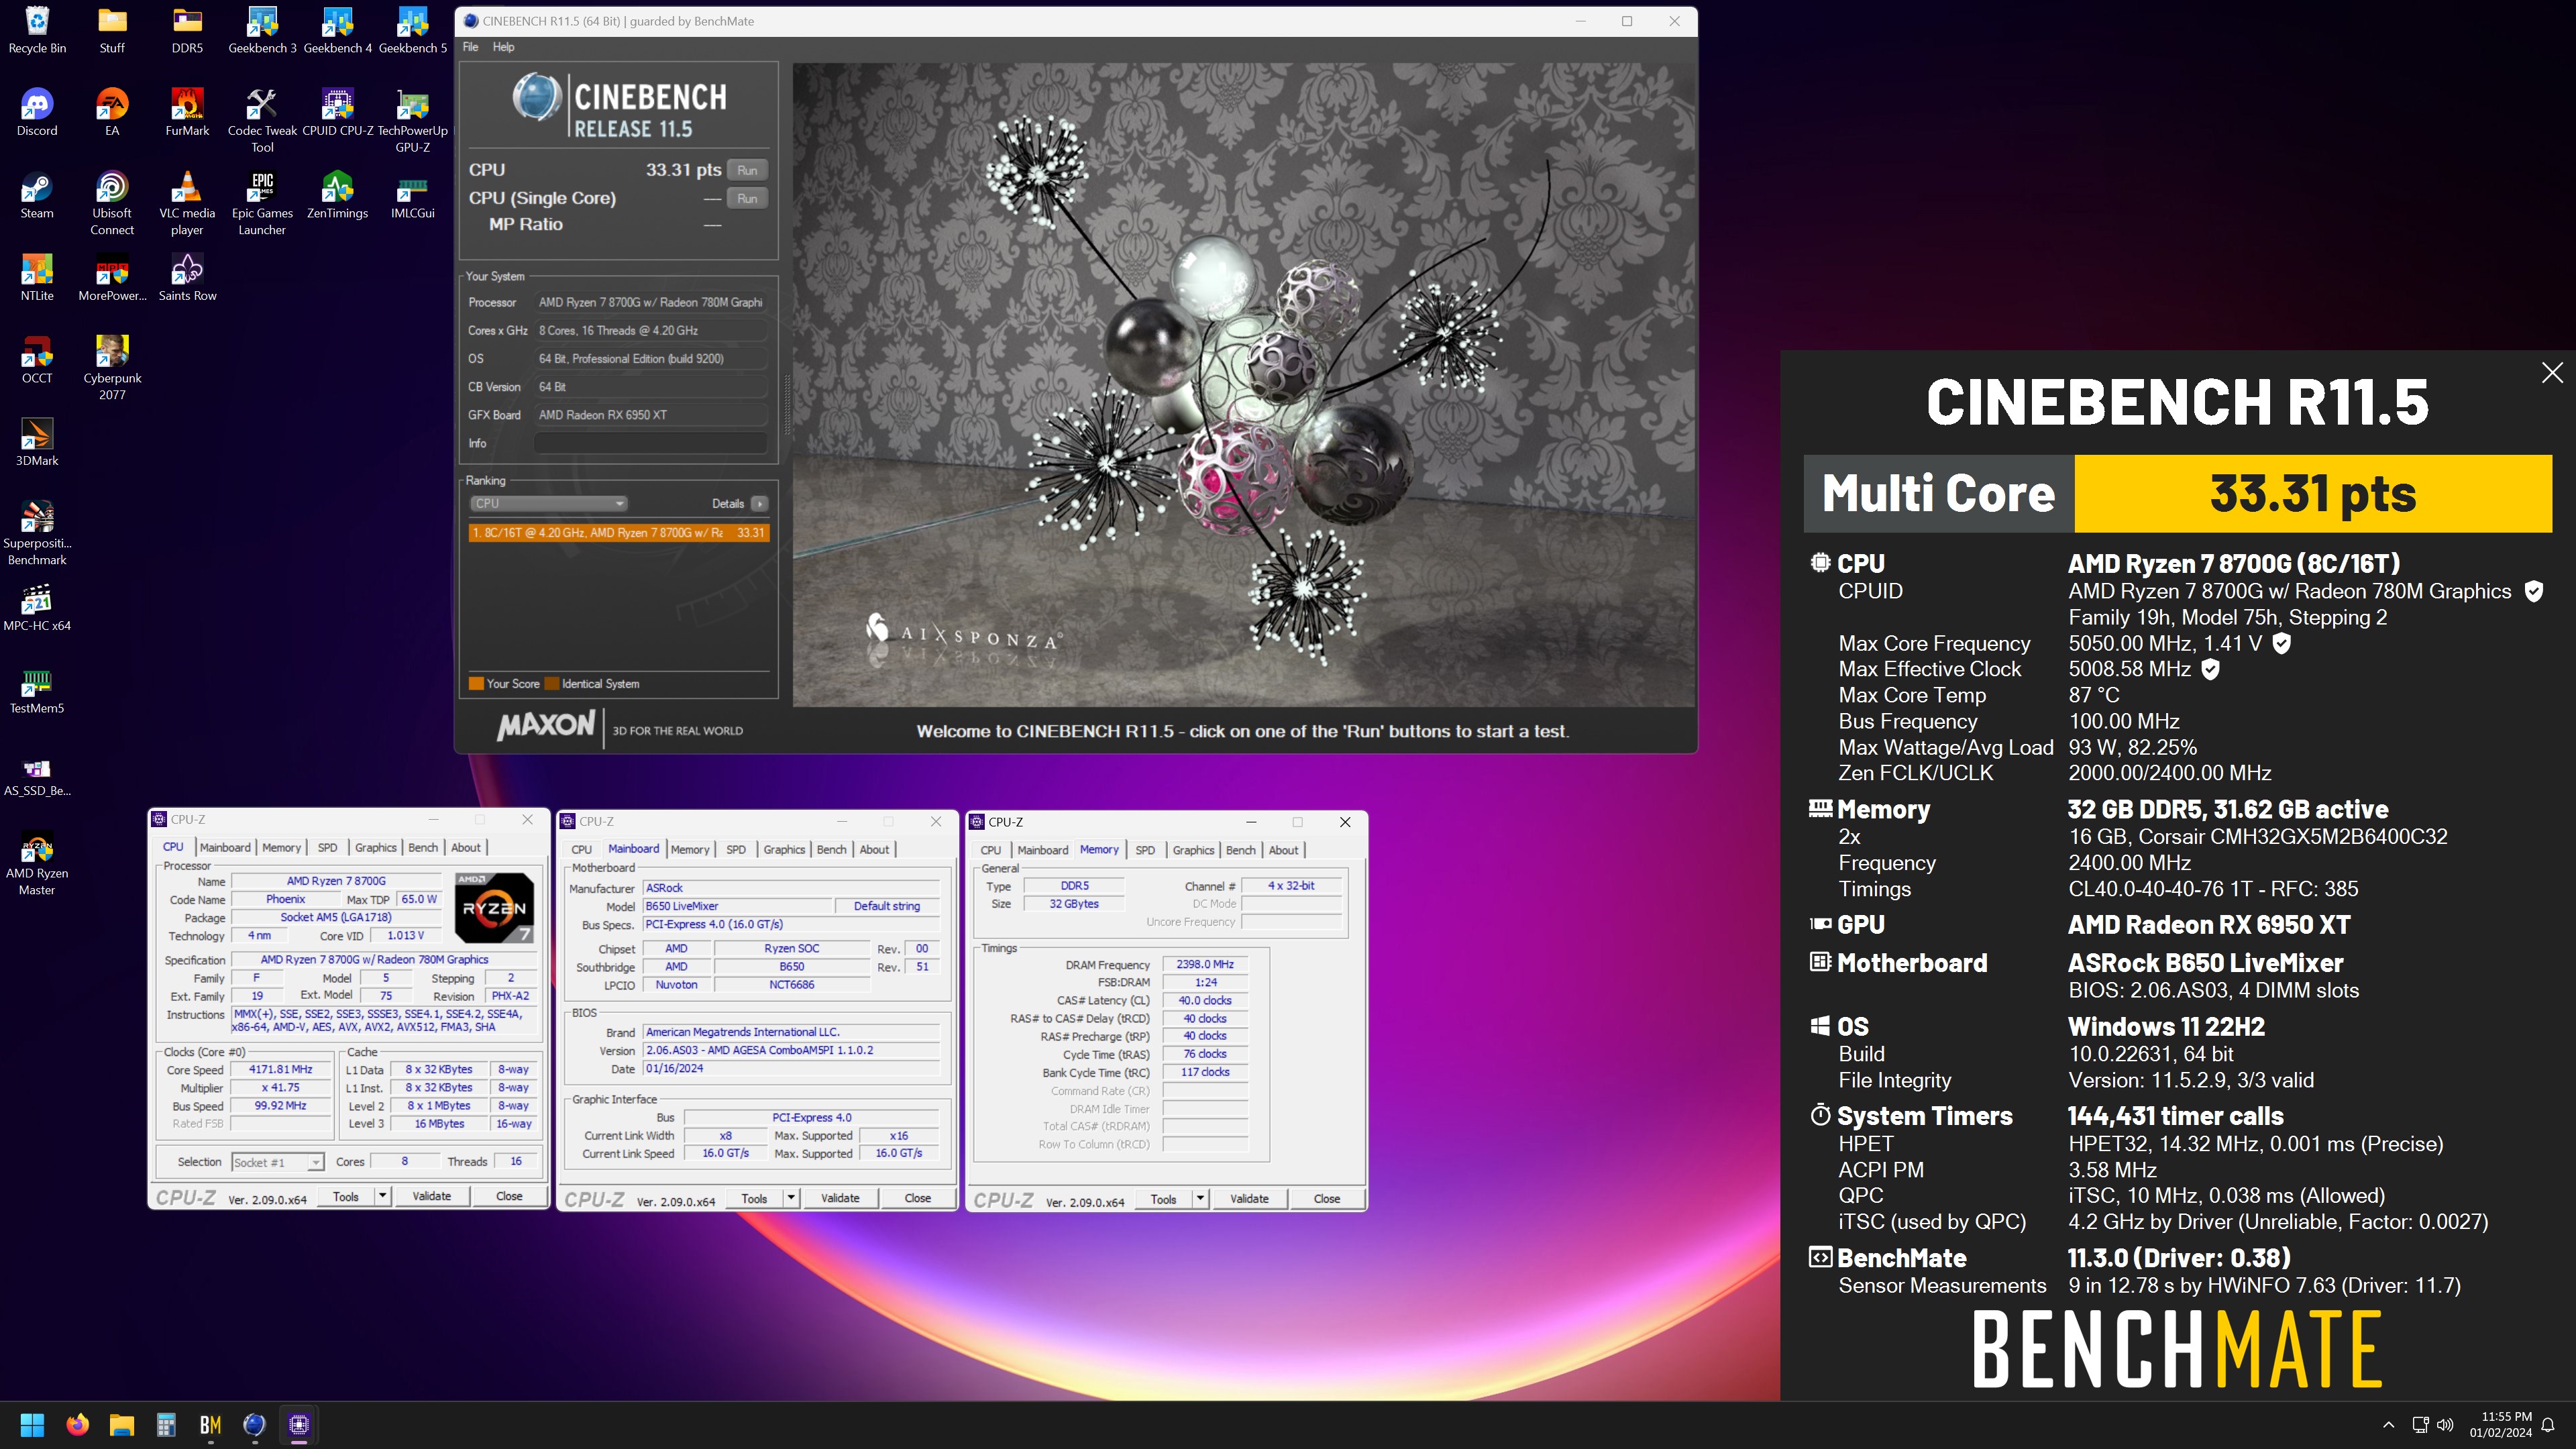Open Epic Games Launcher icon
The width and height of the screenshot is (2576, 1449).
click(x=262, y=203)
